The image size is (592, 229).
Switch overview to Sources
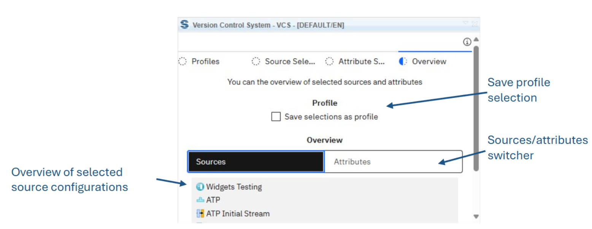pos(256,162)
